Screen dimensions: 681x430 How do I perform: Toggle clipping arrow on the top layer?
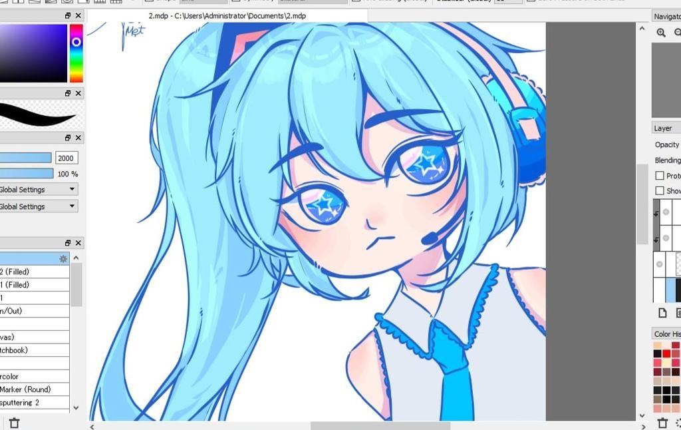pos(656,213)
